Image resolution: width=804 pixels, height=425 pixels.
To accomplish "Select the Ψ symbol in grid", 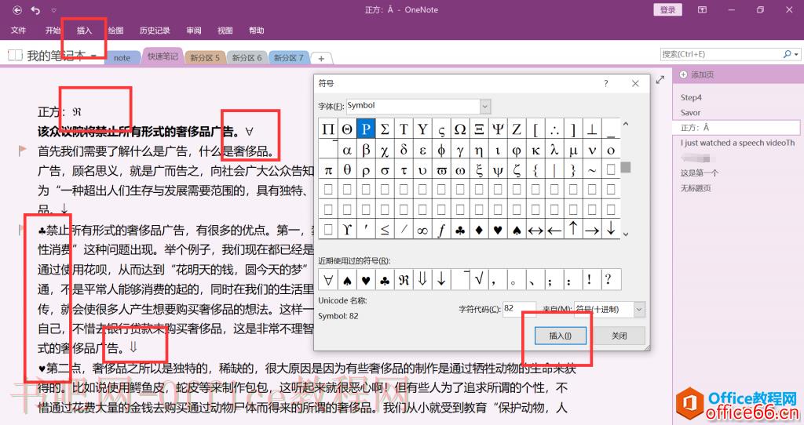I will (497, 129).
